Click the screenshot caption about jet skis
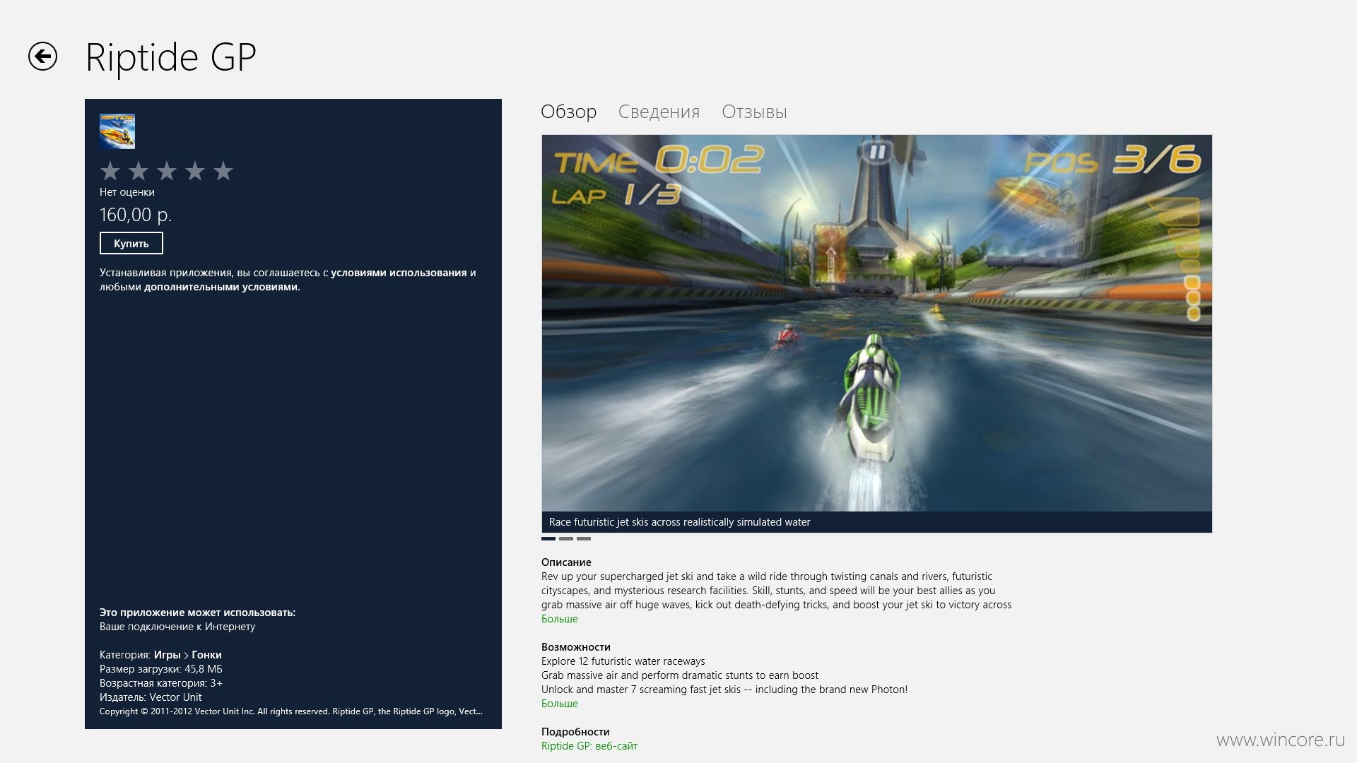Viewport: 1357px width, 763px height. [x=680, y=522]
